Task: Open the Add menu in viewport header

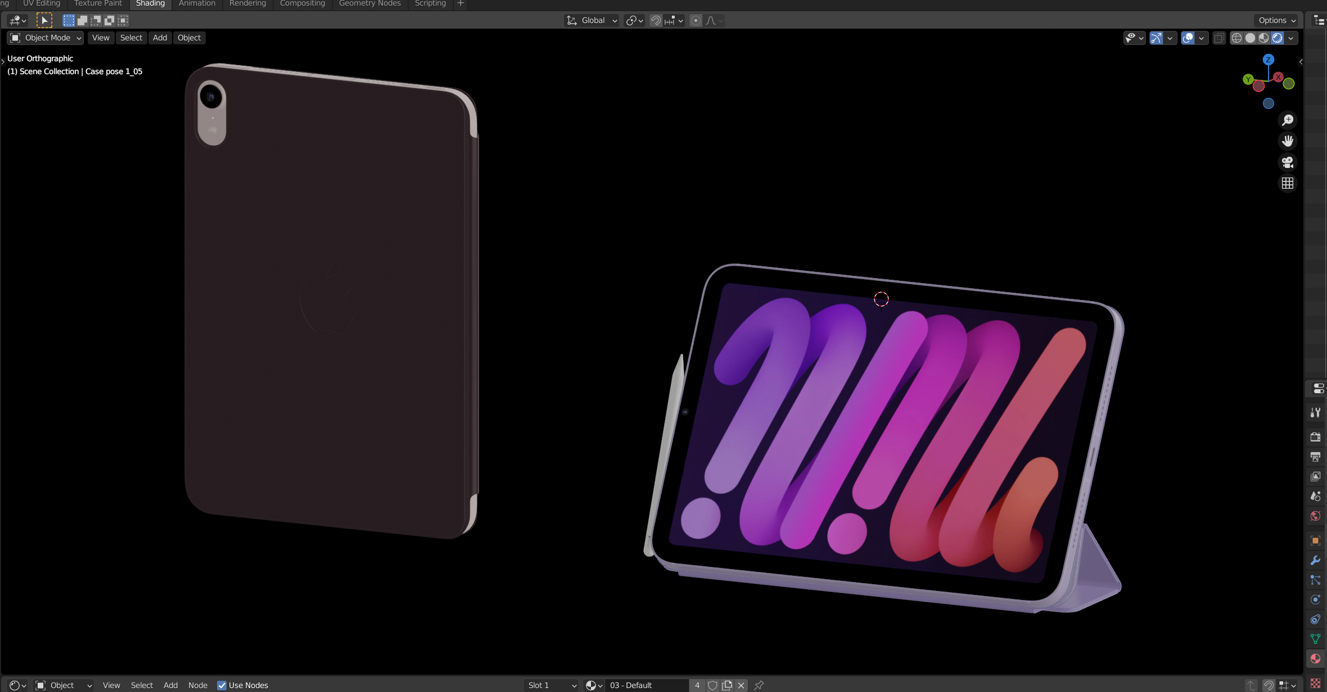Action: [160, 38]
